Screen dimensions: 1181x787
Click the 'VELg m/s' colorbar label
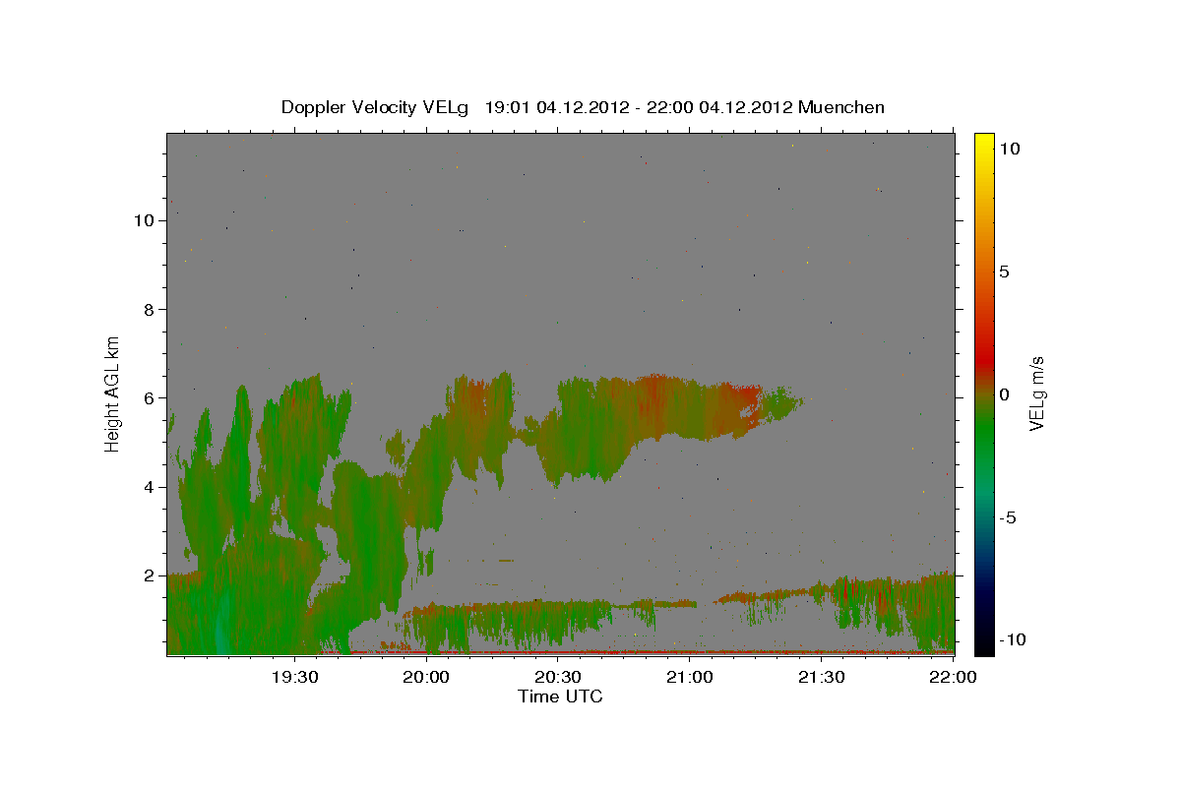click(1036, 393)
